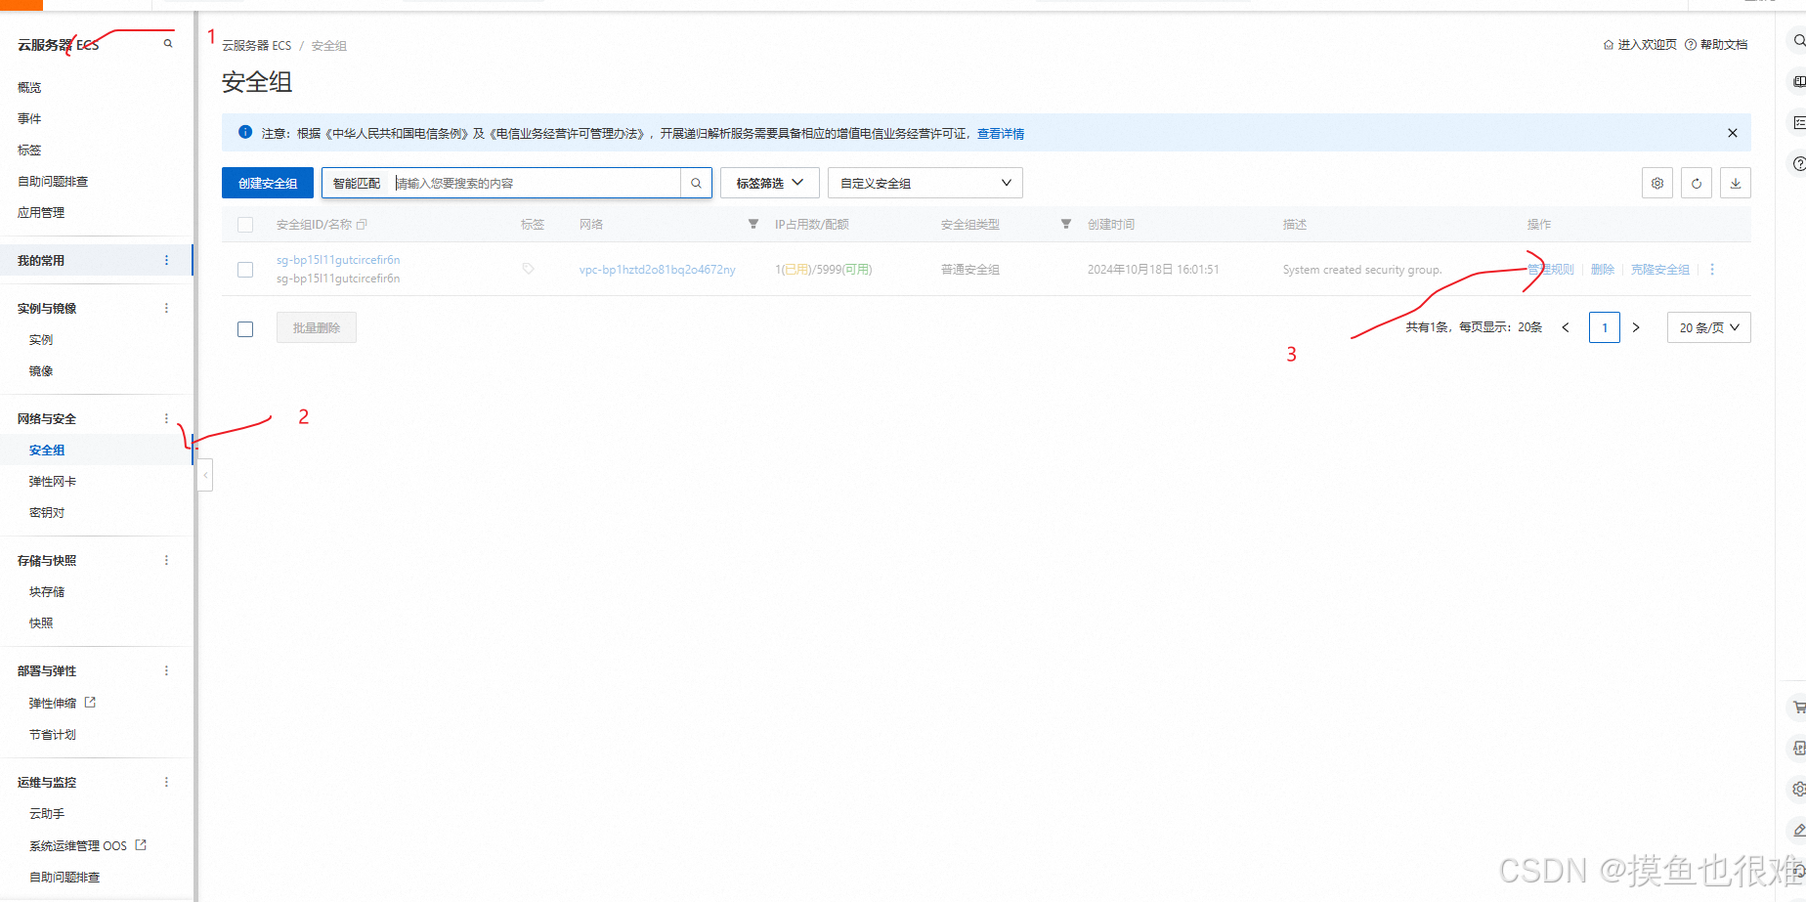The width and height of the screenshot is (1806, 902).
Task: Select 我的常用 in sidebar
Action: tap(41, 260)
